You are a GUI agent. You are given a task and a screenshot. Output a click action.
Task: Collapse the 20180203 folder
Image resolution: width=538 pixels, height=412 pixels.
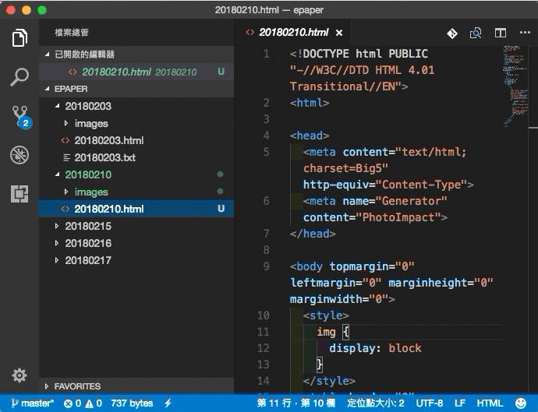tap(136, 106)
